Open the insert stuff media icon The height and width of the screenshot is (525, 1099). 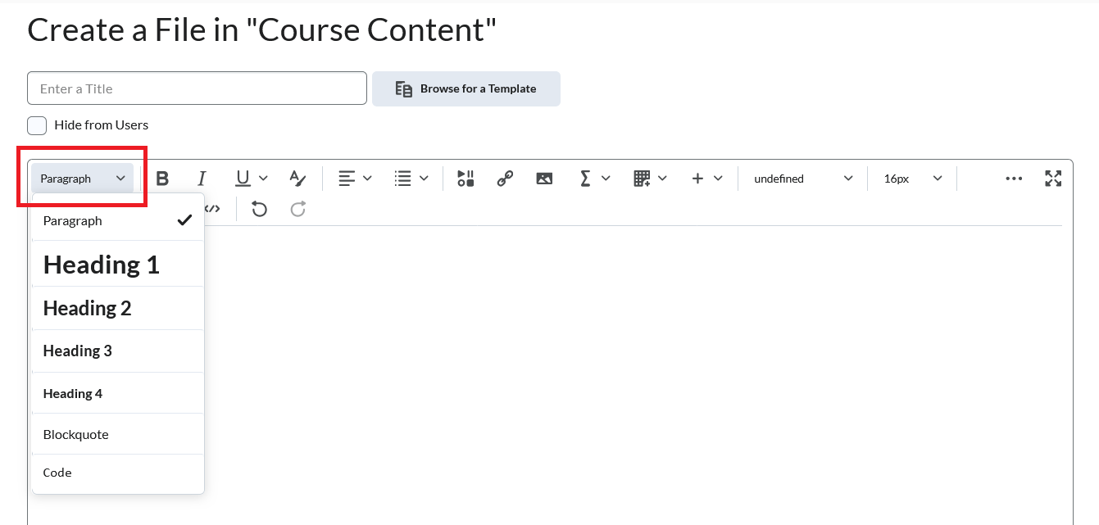tap(465, 179)
